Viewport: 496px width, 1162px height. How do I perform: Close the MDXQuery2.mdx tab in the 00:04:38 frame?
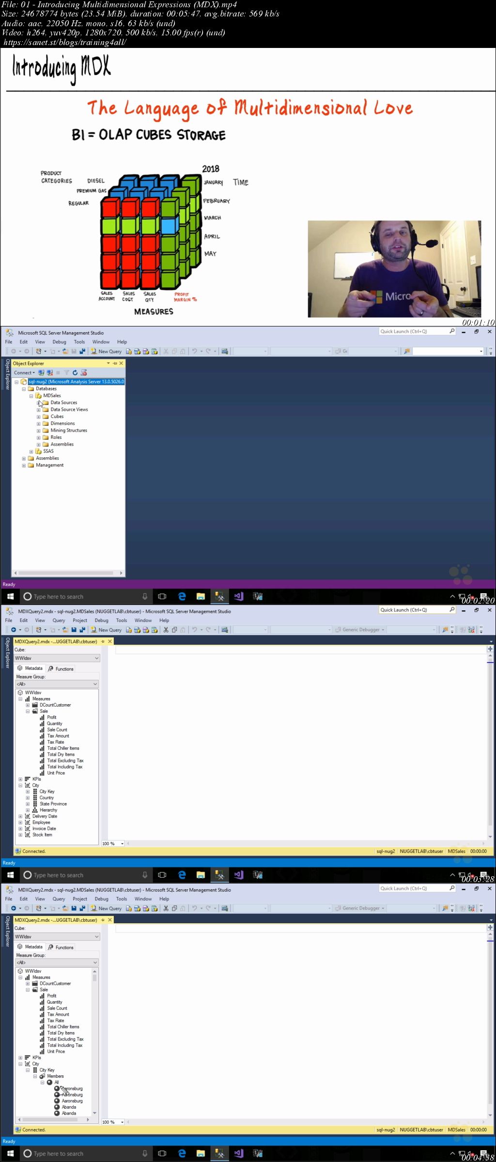110,920
